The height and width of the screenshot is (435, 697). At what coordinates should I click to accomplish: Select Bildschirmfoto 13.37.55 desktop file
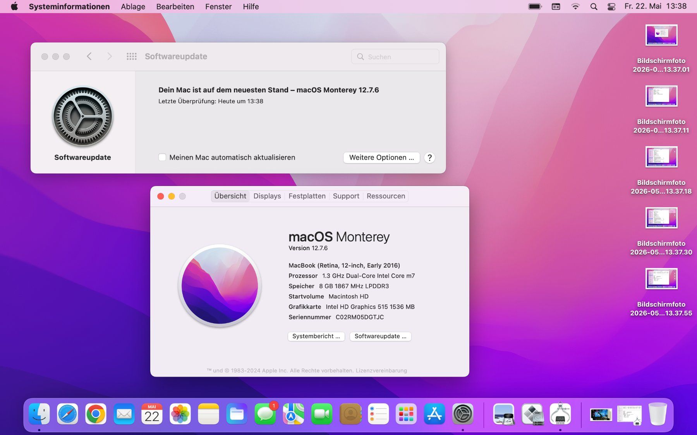coord(661,279)
